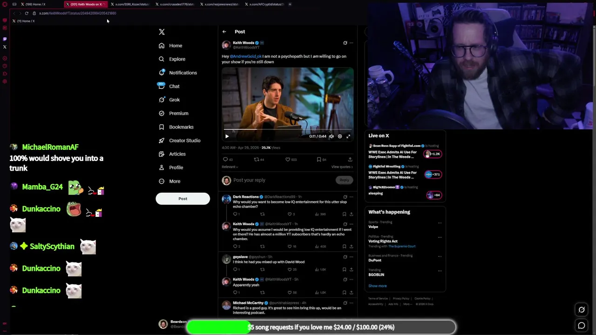The width and height of the screenshot is (596, 335).
Task: Open more options for Voting Rights Act
Action: [x=440, y=237]
